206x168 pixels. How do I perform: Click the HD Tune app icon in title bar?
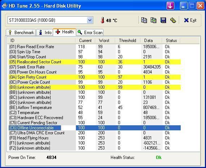[4, 6]
